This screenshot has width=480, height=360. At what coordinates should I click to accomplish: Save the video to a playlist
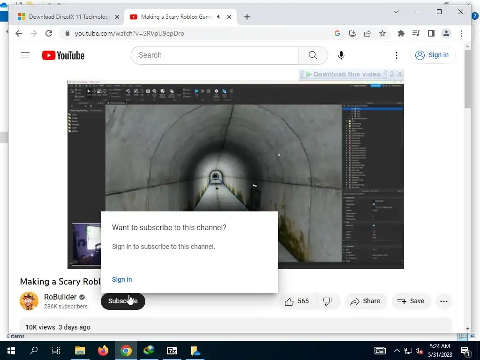[x=411, y=301]
